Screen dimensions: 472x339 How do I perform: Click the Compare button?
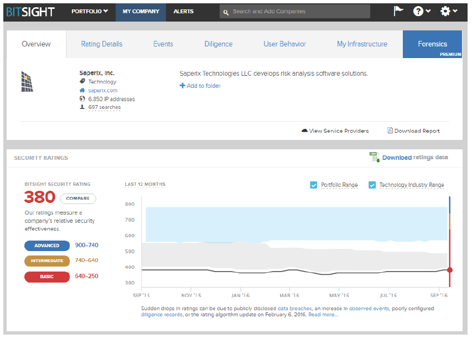[x=77, y=199]
